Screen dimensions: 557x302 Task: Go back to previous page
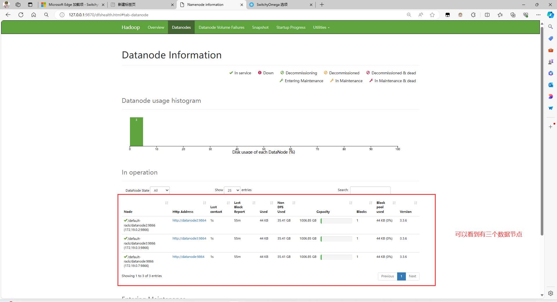(x=8, y=15)
